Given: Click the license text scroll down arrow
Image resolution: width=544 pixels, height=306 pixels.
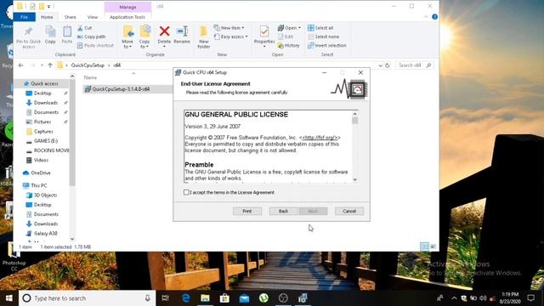Looking at the screenshot, I should pyautogui.click(x=355, y=179).
